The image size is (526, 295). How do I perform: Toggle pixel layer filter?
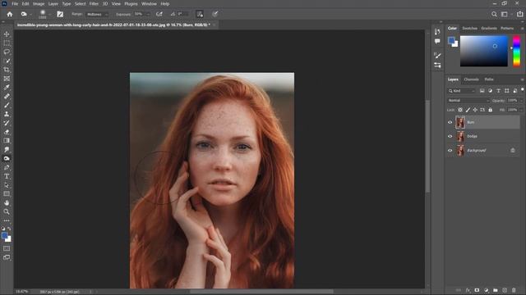coord(482,91)
